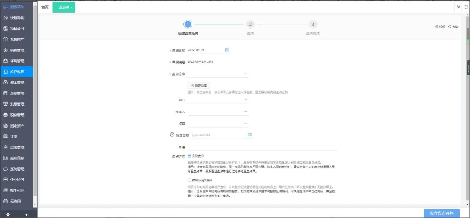The image size is (470, 218).
Task: Select the 按商品清单盘点 radio option
Action: click(189, 180)
